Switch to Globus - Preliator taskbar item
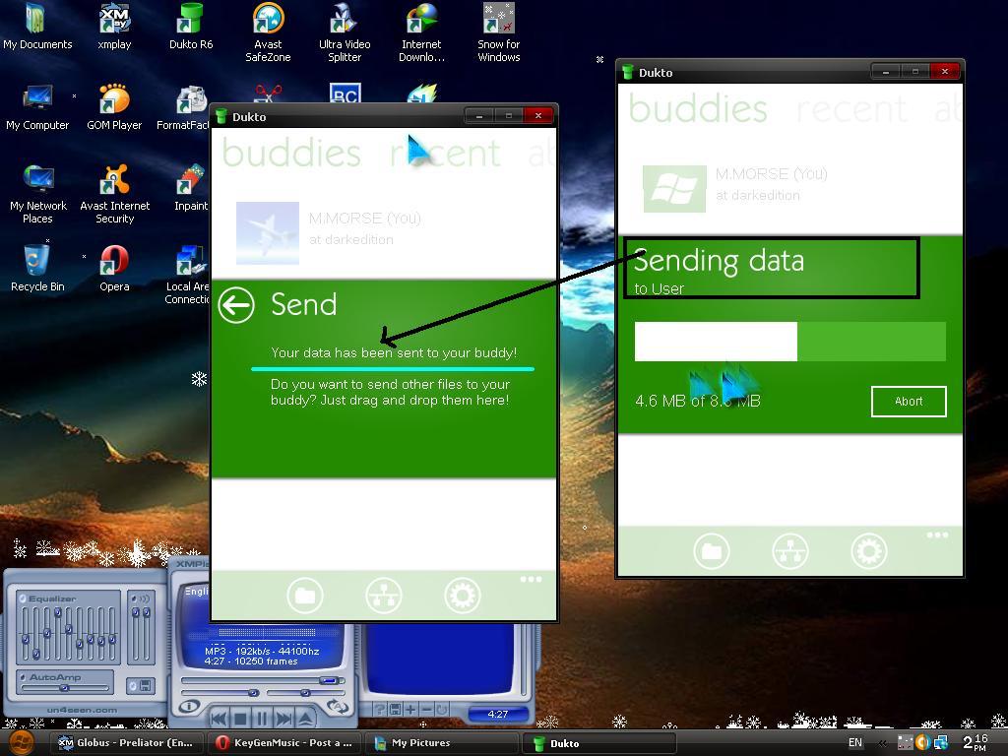Screen dimensions: 1008x756 pyautogui.click(x=127, y=742)
